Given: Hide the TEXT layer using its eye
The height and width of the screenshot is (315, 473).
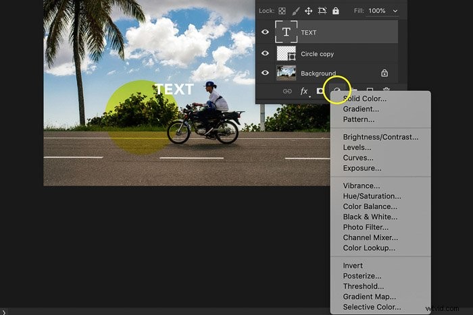Looking at the screenshot, I should coord(265,32).
